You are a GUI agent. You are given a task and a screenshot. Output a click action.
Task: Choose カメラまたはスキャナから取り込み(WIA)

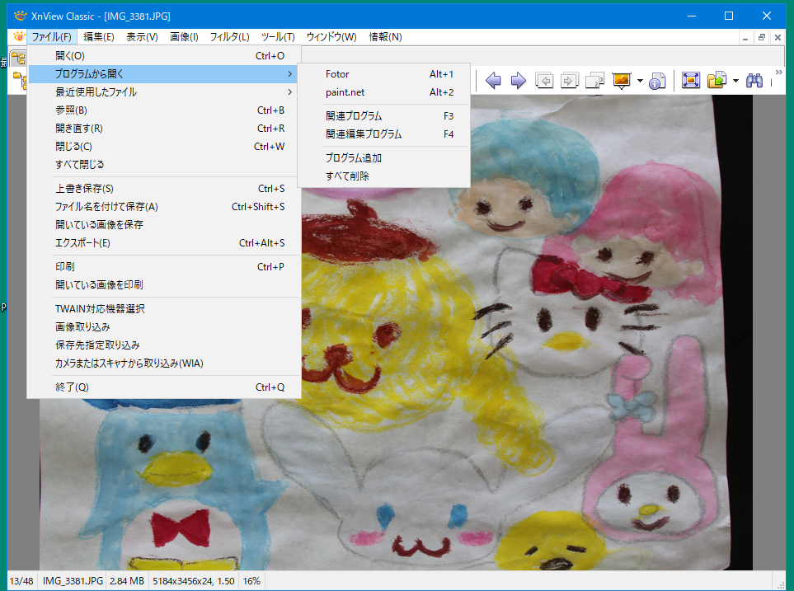(163, 364)
